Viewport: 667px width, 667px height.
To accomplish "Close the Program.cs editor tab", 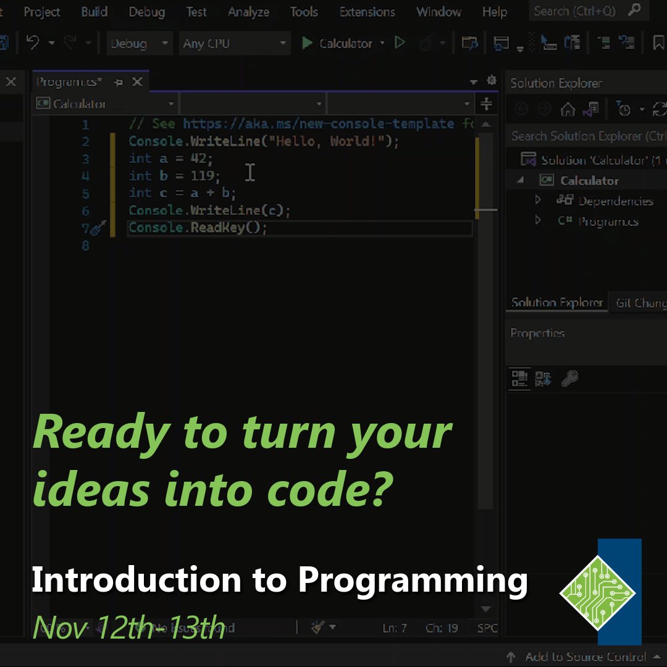I will pyautogui.click(x=137, y=82).
